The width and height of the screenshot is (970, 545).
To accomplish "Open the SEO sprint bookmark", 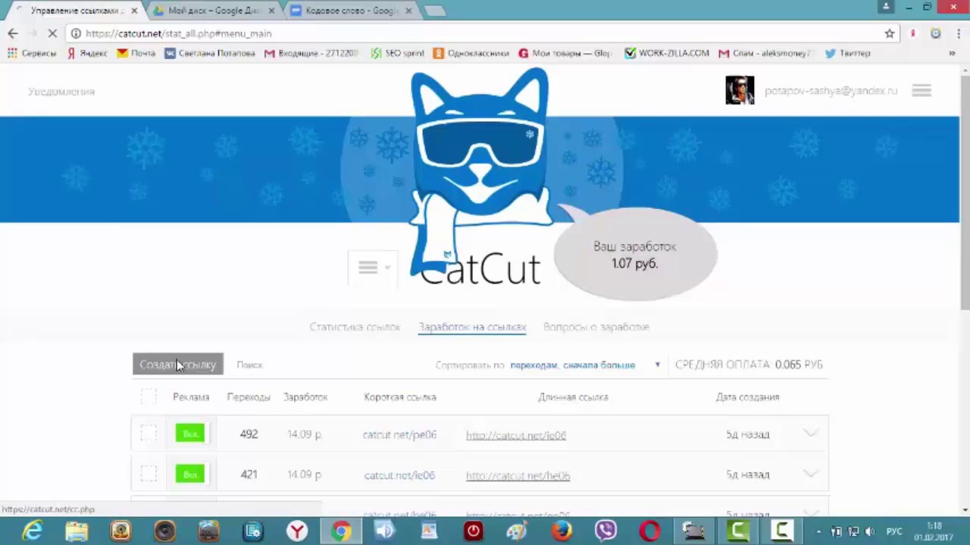I will [x=398, y=53].
